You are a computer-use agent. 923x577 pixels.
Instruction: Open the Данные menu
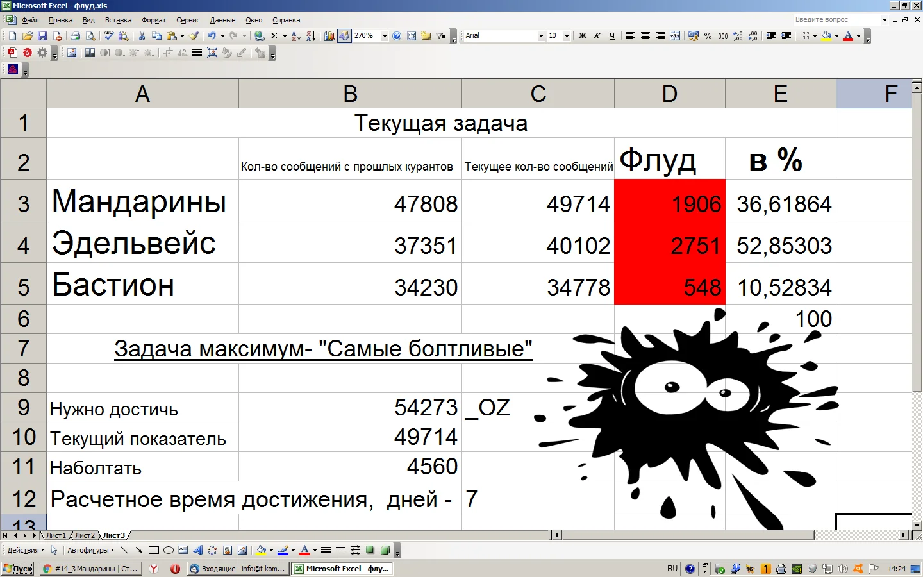[222, 20]
